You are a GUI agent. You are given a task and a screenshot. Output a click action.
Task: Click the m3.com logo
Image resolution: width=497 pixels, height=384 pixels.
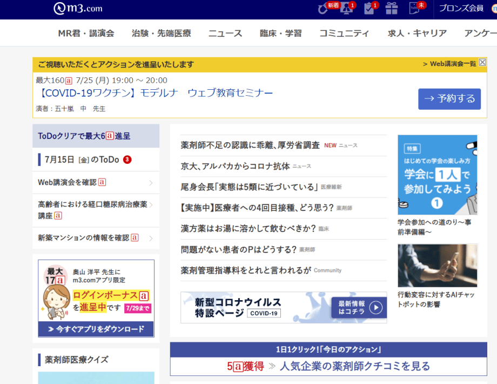pyautogui.click(x=78, y=8)
